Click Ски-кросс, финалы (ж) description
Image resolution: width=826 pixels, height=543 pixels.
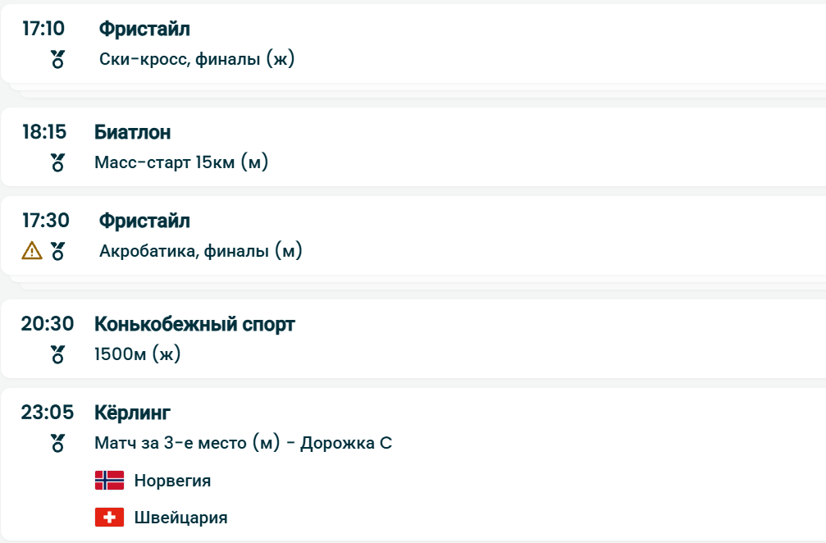pos(197,59)
